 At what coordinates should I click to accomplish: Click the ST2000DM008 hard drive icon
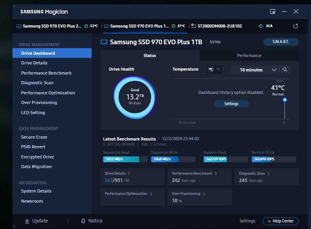194,26
